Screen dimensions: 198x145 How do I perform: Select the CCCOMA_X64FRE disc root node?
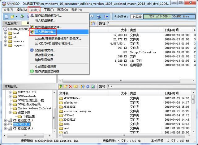(x=18, y=29)
